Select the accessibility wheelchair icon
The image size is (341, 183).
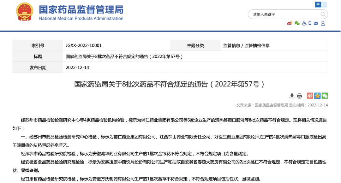pos(304,23)
